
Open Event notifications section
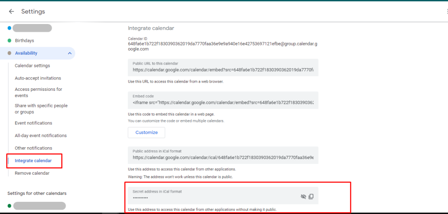pos(33,123)
